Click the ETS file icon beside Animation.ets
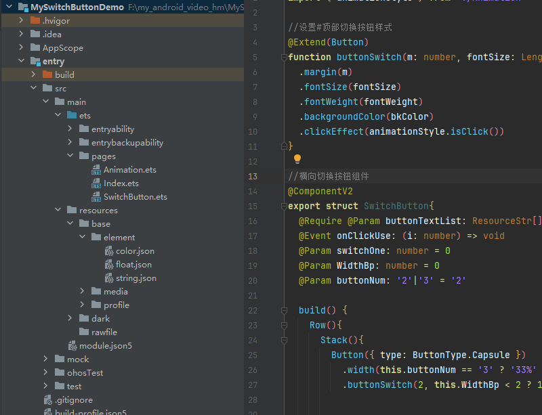The width and height of the screenshot is (542, 415). [96, 170]
